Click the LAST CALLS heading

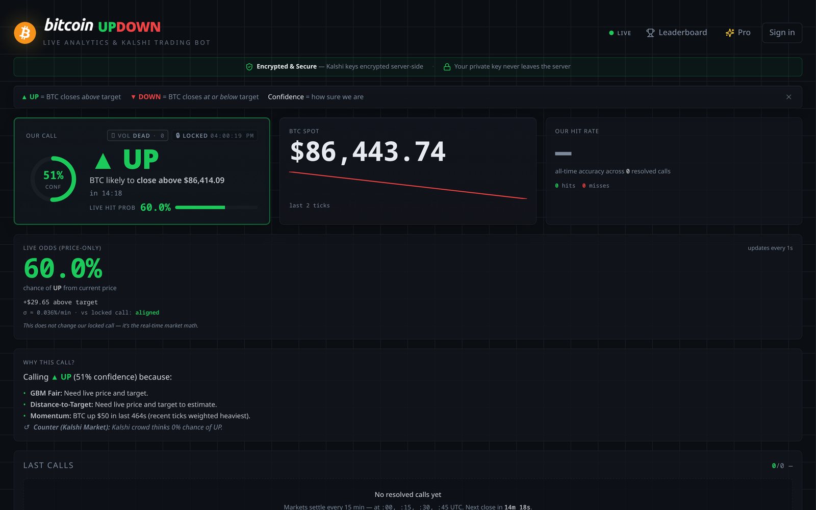48,465
